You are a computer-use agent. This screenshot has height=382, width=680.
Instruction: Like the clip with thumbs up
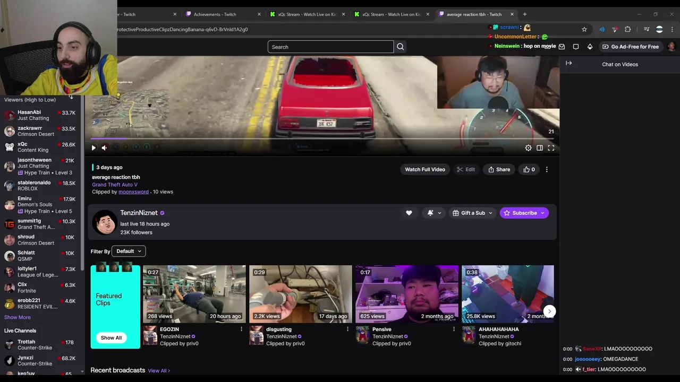(x=529, y=169)
